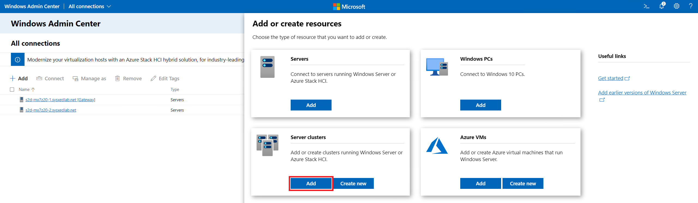The width and height of the screenshot is (698, 203).
Task: Click the Add button under Servers
Action: coord(311,105)
